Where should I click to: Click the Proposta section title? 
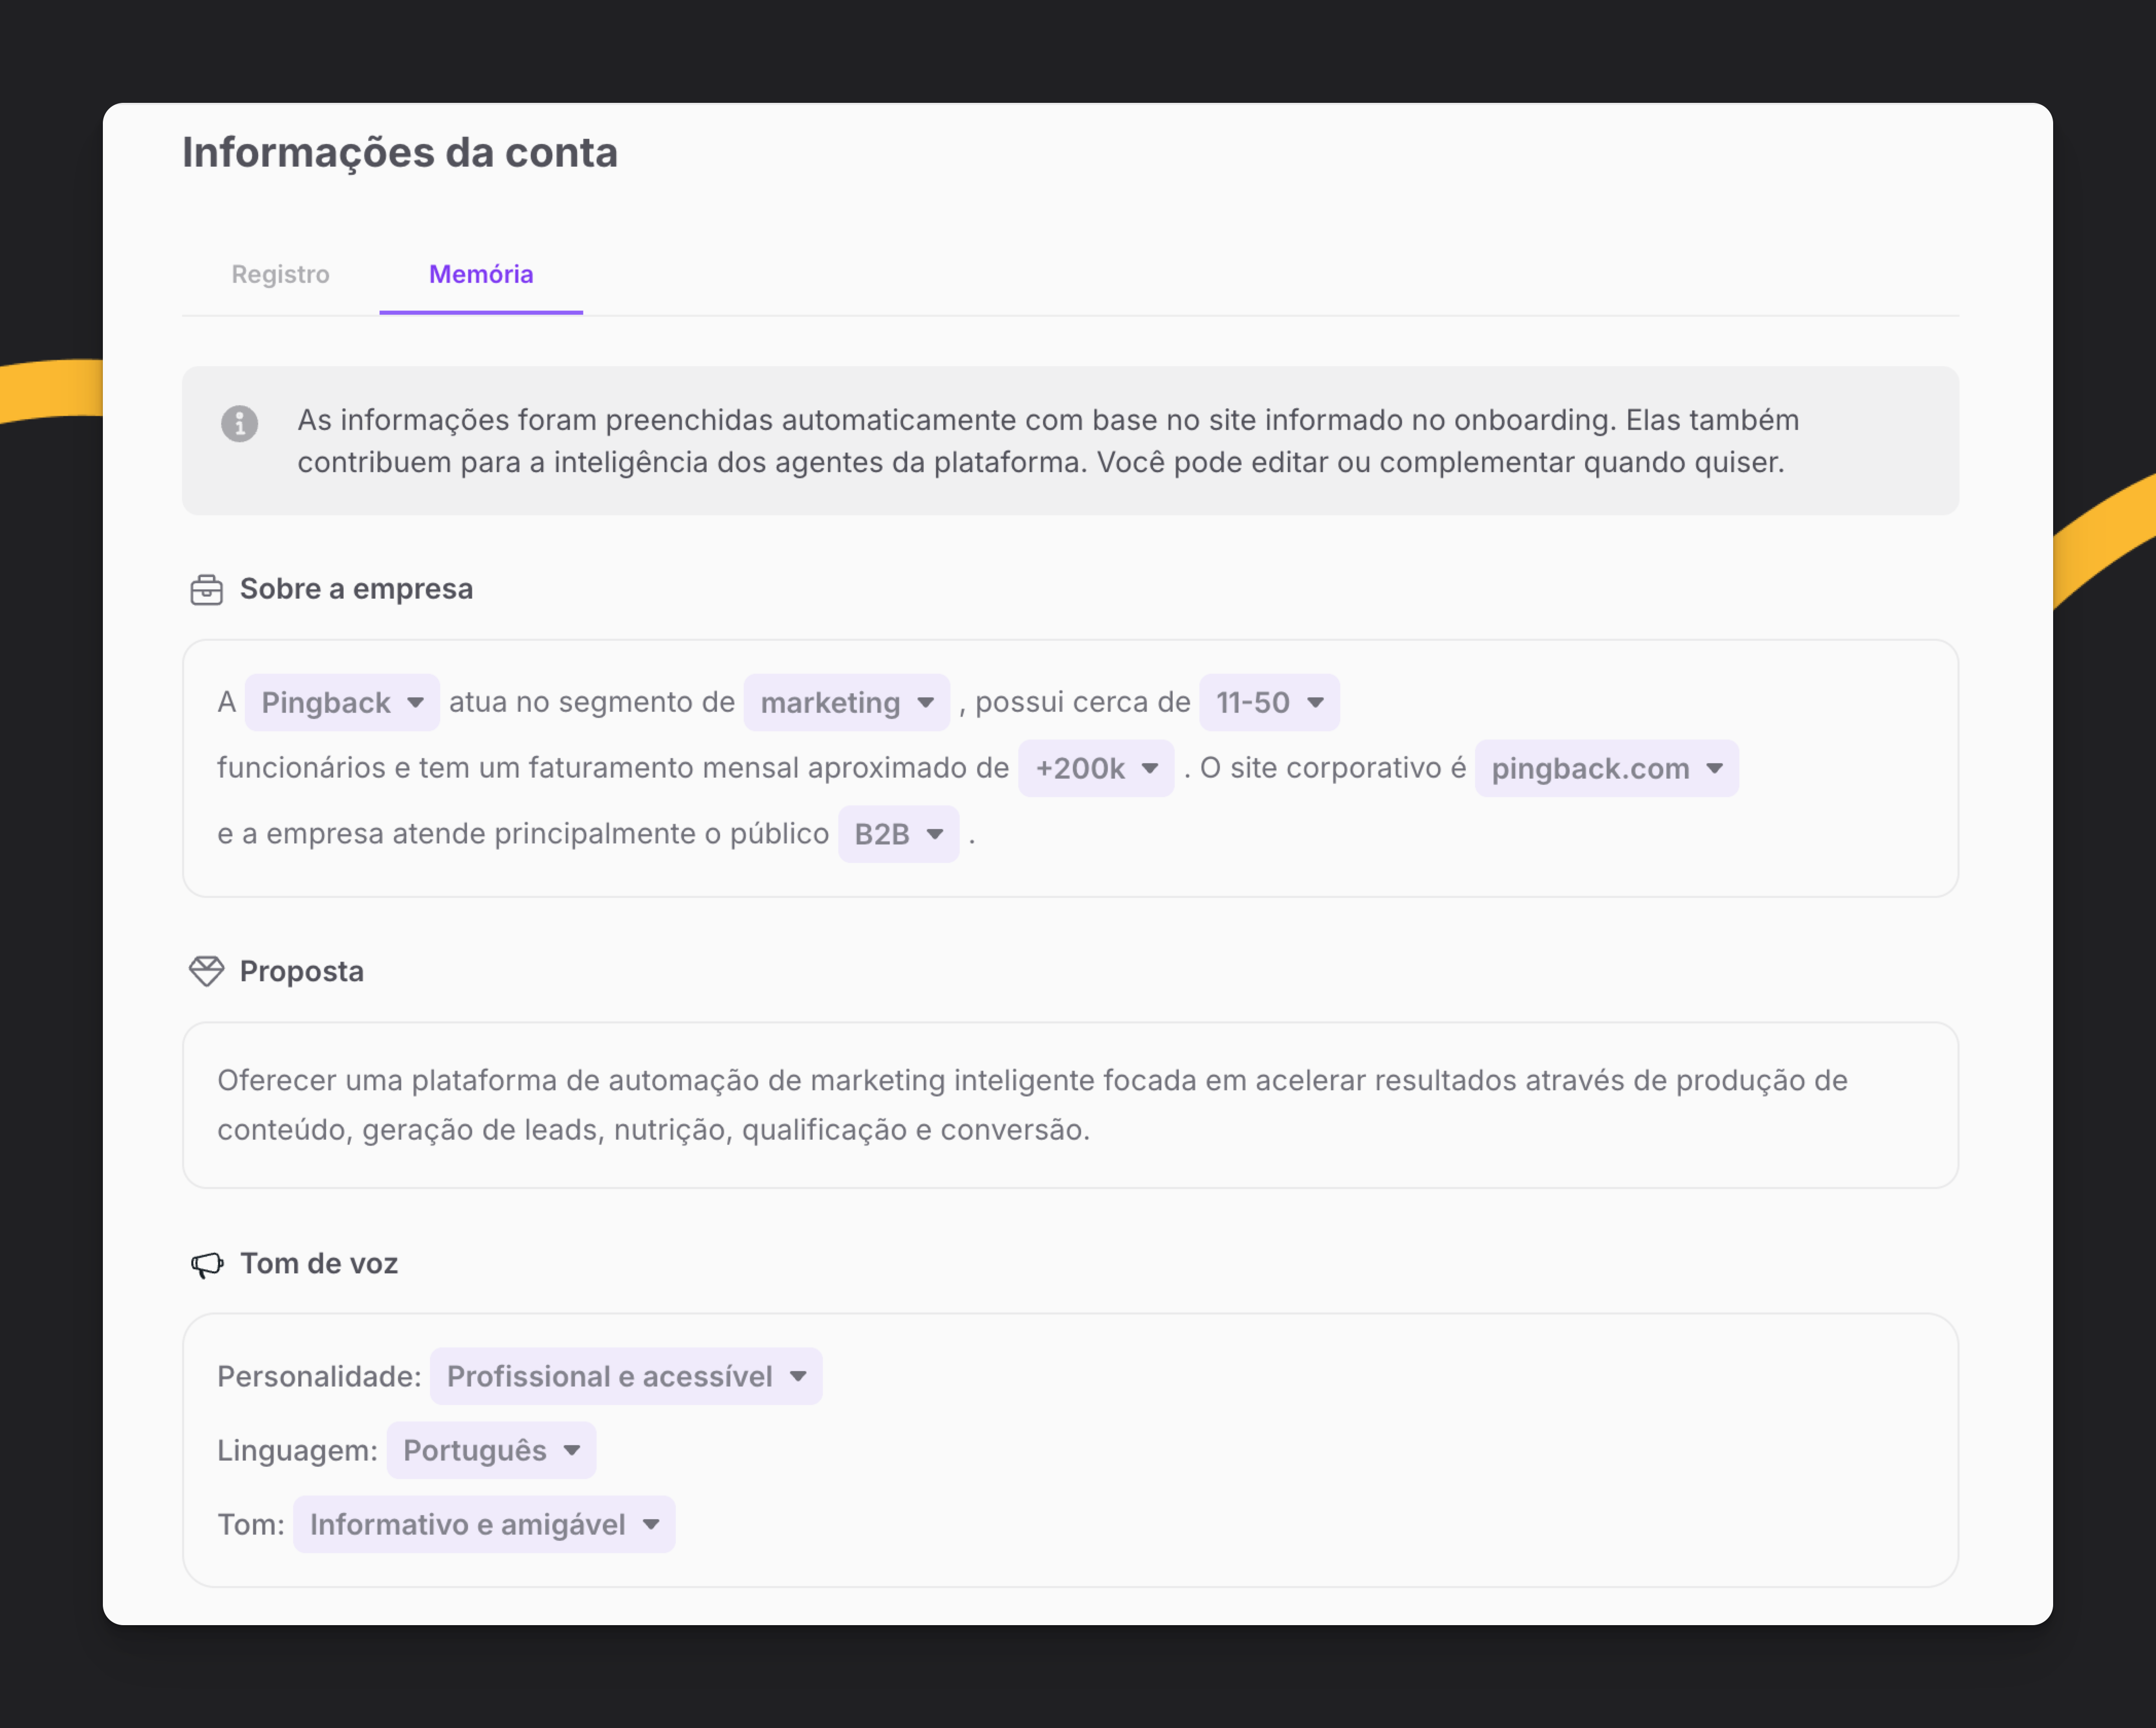[x=301, y=971]
